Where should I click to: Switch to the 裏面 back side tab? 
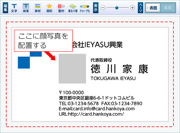coord(168,8)
